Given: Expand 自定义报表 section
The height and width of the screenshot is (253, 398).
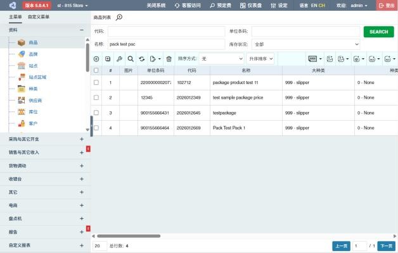Looking at the screenshot, I should [x=82, y=245].
